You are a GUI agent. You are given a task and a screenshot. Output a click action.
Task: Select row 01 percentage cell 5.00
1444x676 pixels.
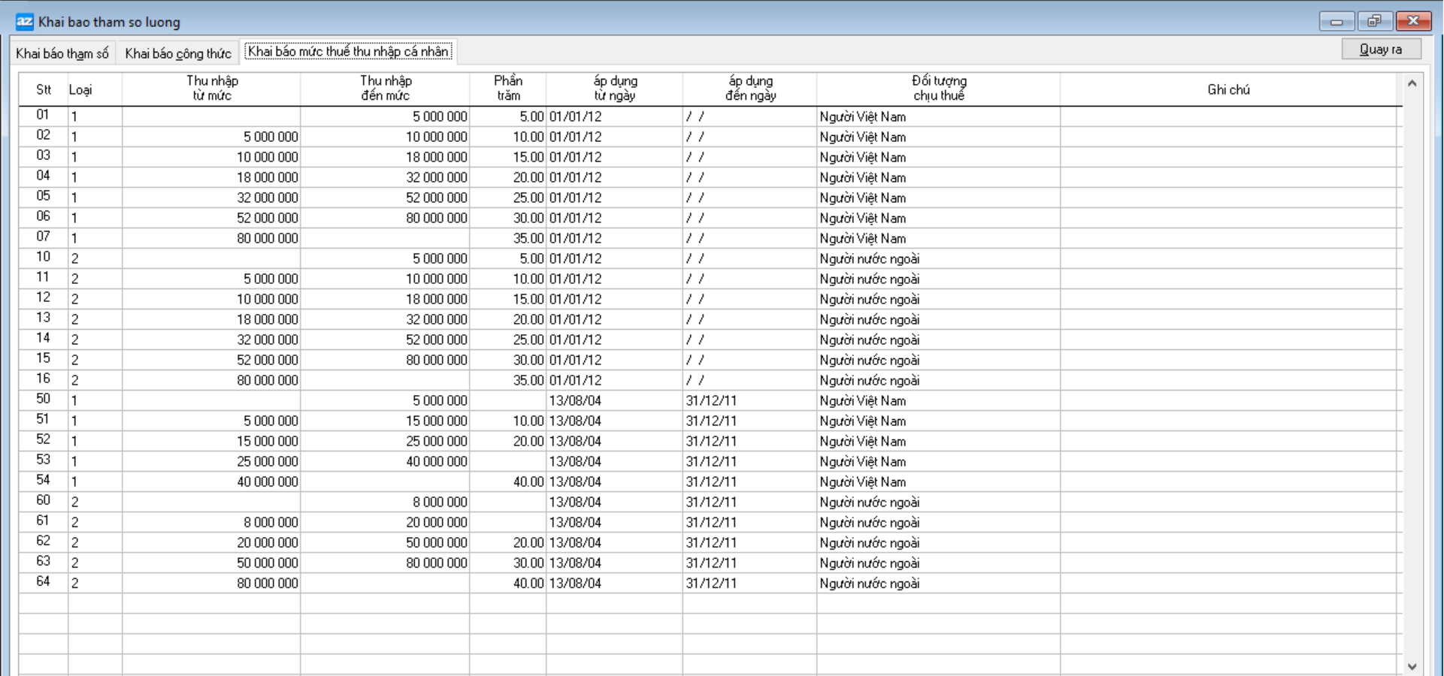[508, 116]
